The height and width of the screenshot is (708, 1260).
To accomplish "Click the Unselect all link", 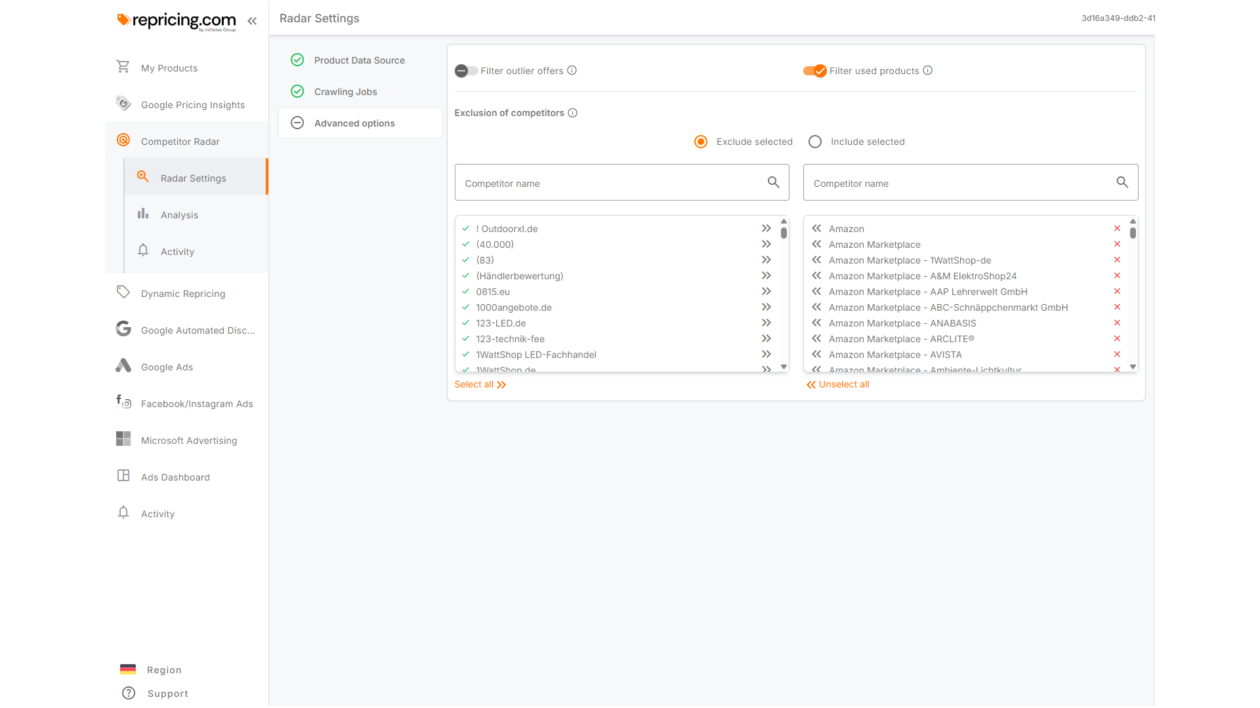I will [x=837, y=384].
